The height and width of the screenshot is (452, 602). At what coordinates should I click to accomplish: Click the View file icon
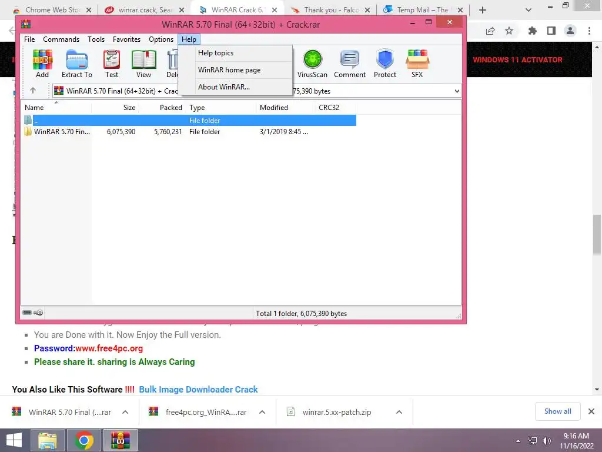click(x=143, y=64)
